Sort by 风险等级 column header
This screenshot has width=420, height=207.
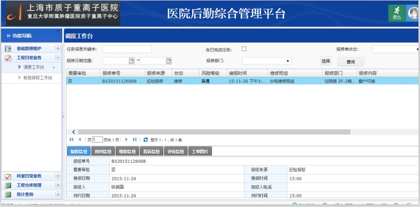point(213,73)
